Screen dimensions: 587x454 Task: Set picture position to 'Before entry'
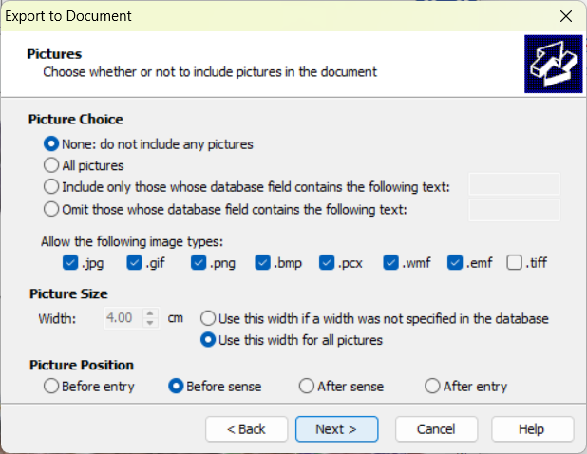click(x=51, y=387)
